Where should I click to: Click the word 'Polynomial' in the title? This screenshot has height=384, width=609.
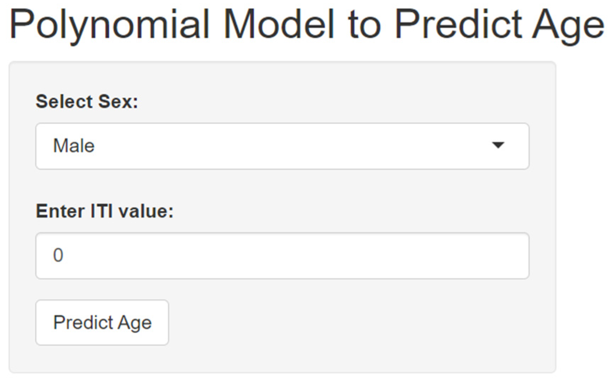click(109, 25)
